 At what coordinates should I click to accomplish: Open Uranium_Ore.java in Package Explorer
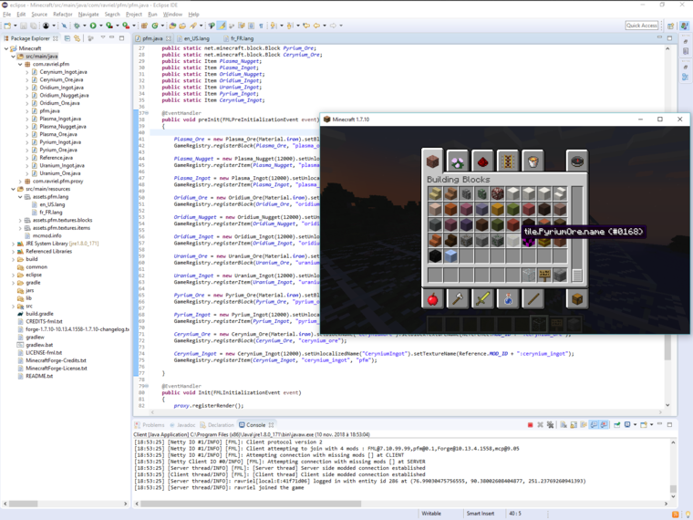[60, 173]
